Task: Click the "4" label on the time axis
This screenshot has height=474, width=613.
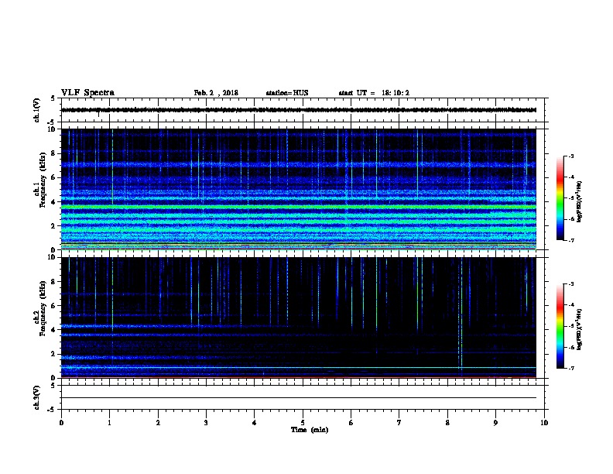Action: pyautogui.click(x=255, y=422)
